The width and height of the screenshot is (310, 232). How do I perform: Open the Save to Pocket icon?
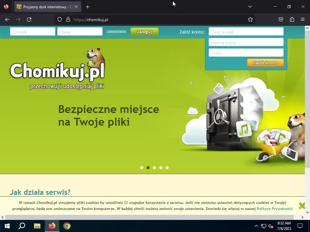281,20
